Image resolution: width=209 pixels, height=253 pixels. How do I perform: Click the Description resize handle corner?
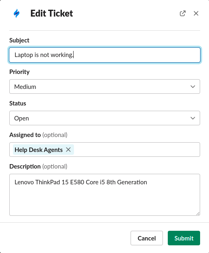[198, 214]
